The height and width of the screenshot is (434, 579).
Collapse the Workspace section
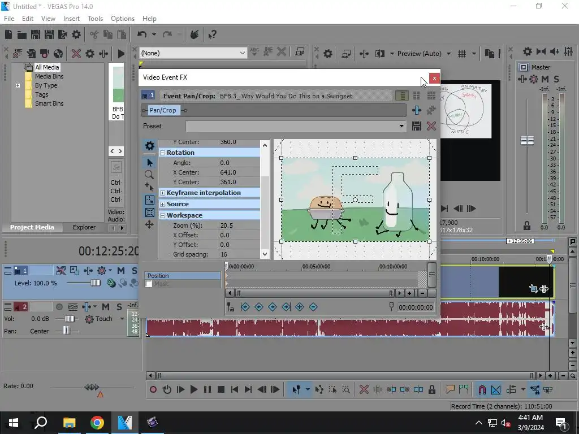click(x=162, y=215)
